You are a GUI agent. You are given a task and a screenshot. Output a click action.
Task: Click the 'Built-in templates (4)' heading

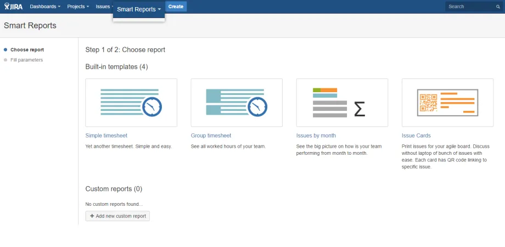(116, 67)
